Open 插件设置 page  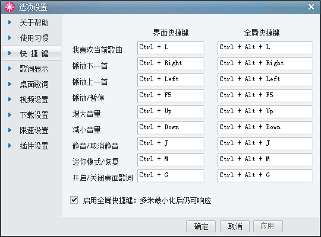coord(34,146)
